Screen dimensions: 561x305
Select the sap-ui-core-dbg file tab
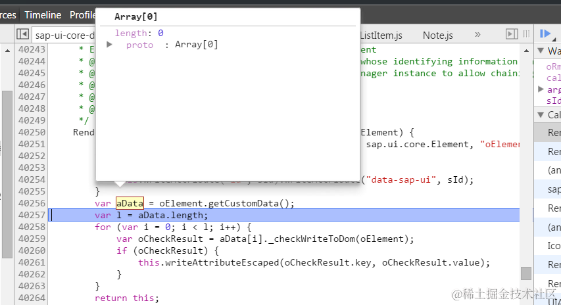pyautogui.click(x=64, y=35)
